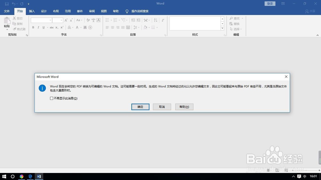This screenshot has width=321, height=180.
Task: Click the 取消 button in the dialog
Action: click(162, 107)
